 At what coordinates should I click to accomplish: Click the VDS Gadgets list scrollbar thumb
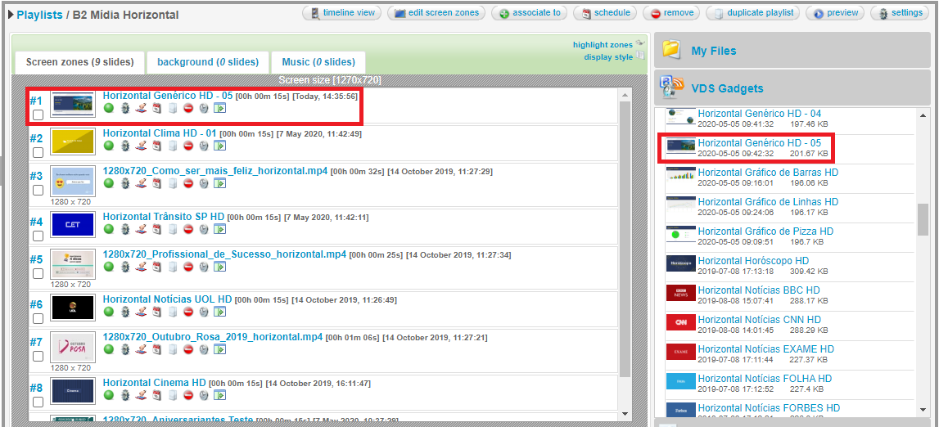(923, 220)
